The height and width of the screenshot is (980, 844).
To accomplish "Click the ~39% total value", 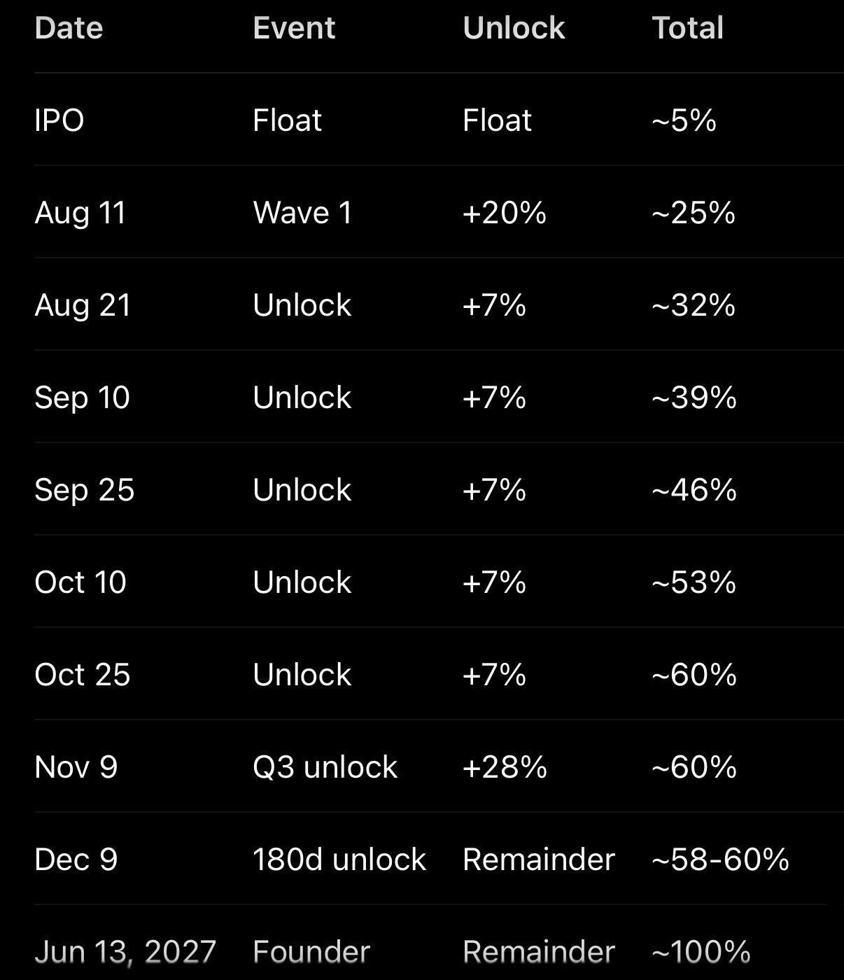I will pyautogui.click(x=694, y=398).
